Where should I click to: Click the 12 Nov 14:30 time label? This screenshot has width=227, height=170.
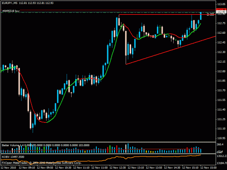coord(172,168)
